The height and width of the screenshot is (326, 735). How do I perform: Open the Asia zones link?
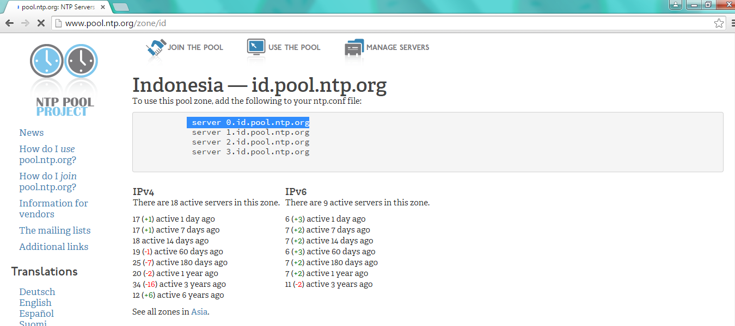[x=199, y=312]
